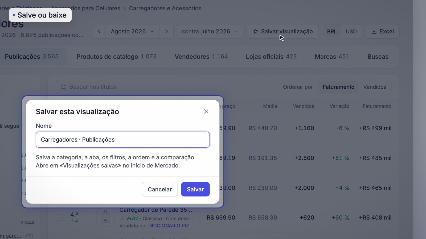Click the R$ 669,90 price
This screenshot has height=239, width=426.
(x=221, y=217)
